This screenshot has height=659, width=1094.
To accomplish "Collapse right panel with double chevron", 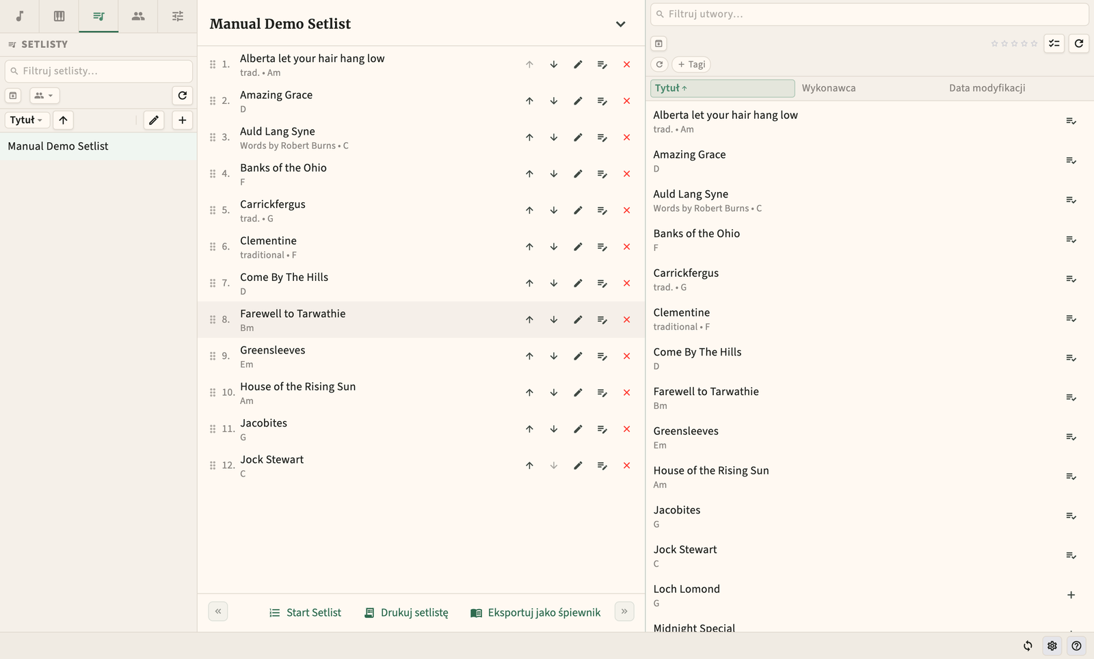I will [x=624, y=611].
